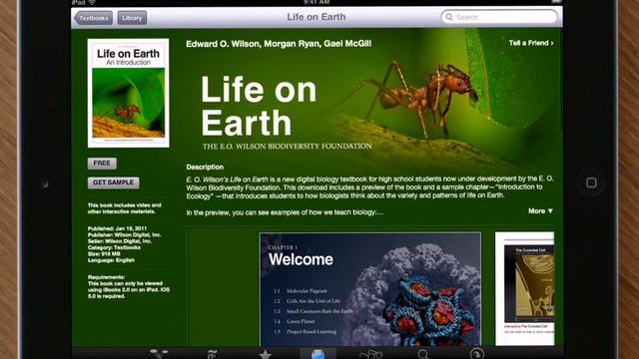Screen dimensions: 639x359
Task: Open the Life on Earth cover thumbnail
Action: pyautogui.click(x=129, y=93)
